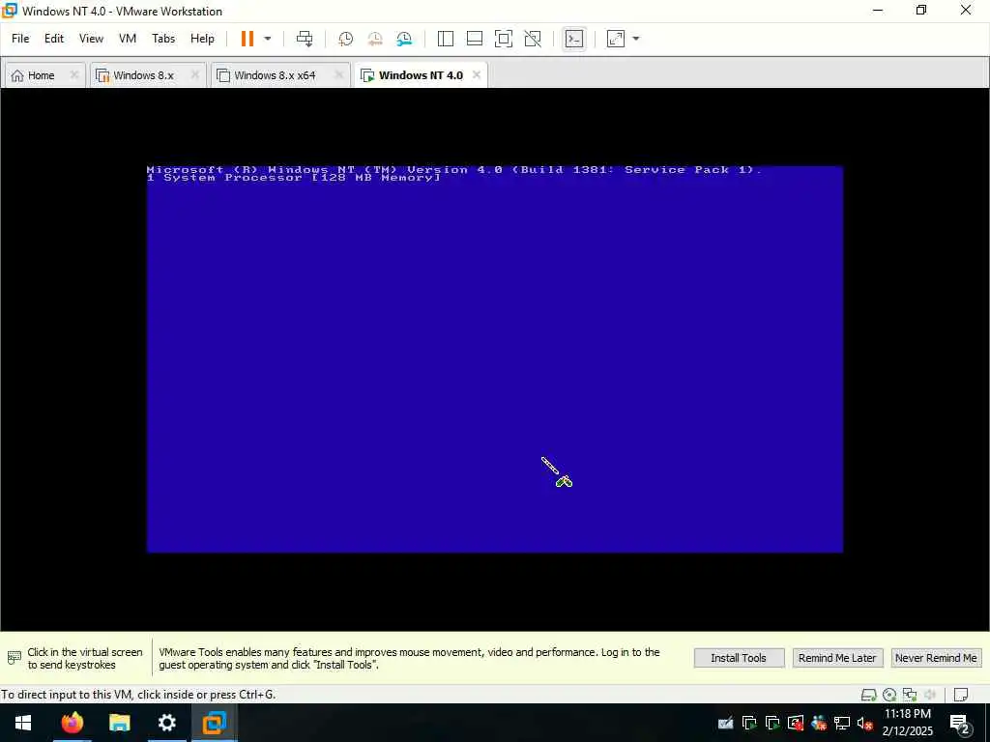This screenshot has width=990, height=742.
Task: Toggle the thumbnail bar icon
Action: (x=474, y=39)
